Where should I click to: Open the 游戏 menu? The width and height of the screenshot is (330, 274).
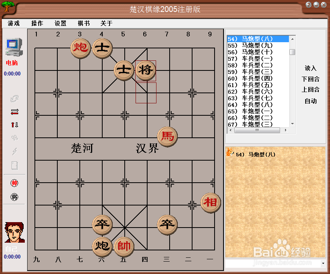14,23
